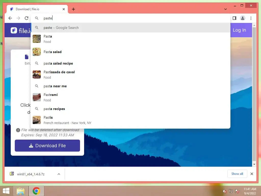Screen dimensions: 261x196
Task: Choose the 'Pastissada de caval' suggestion
Action: point(130,75)
